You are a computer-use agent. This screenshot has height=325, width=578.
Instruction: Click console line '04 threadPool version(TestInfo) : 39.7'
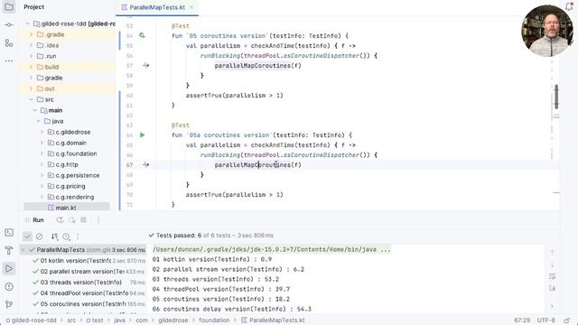point(221,289)
